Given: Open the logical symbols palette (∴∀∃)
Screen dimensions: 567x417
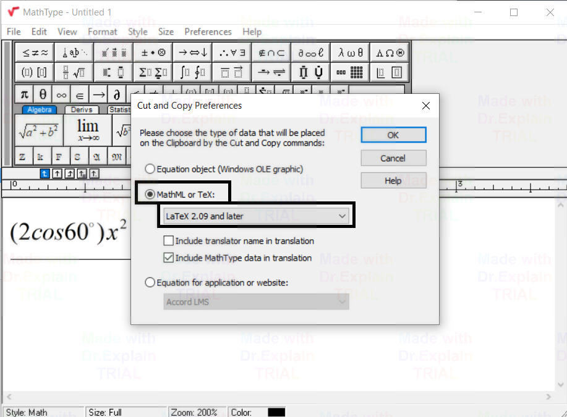Looking at the screenshot, I should pyautogui.click(x=232, y=53).
